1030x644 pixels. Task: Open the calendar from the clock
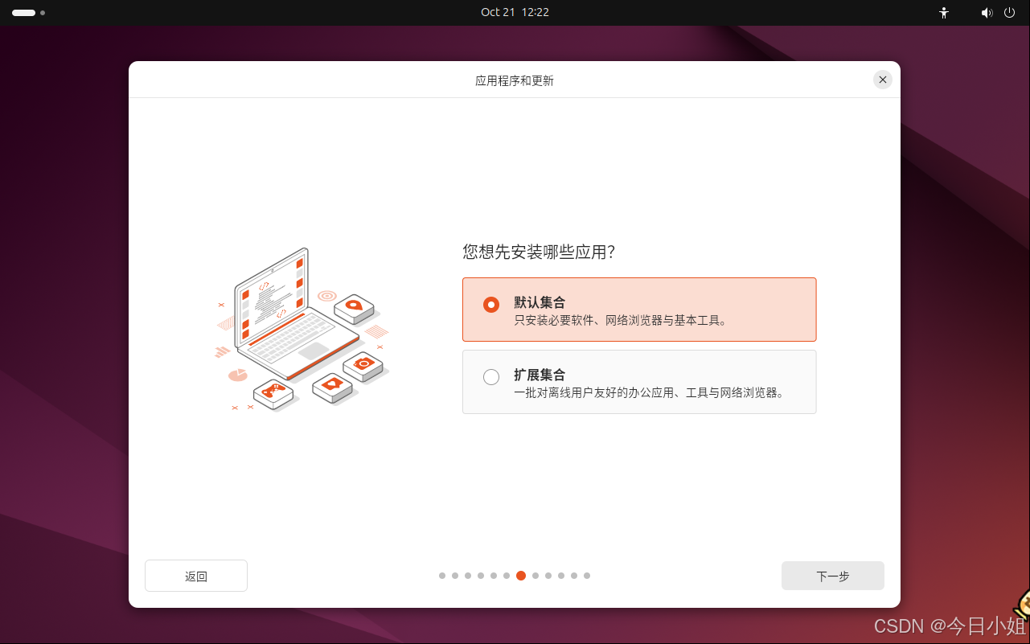[x=515, y=12]
